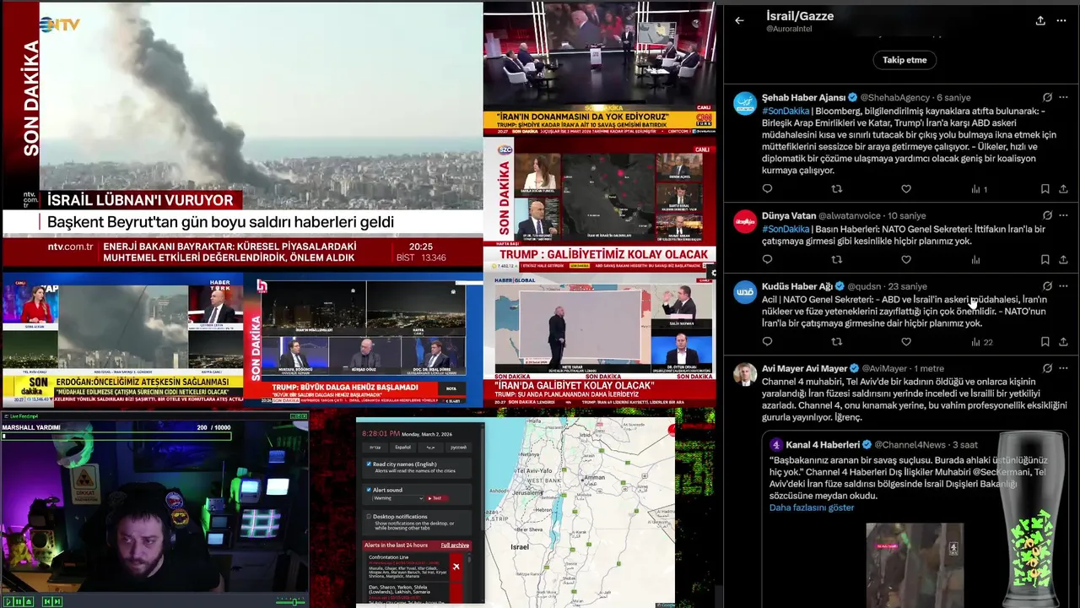Open more menu on Şehab Haber Ajansı tweet
The image size is (1080, 608).
pyautogui.click(x=1063, y=97)
